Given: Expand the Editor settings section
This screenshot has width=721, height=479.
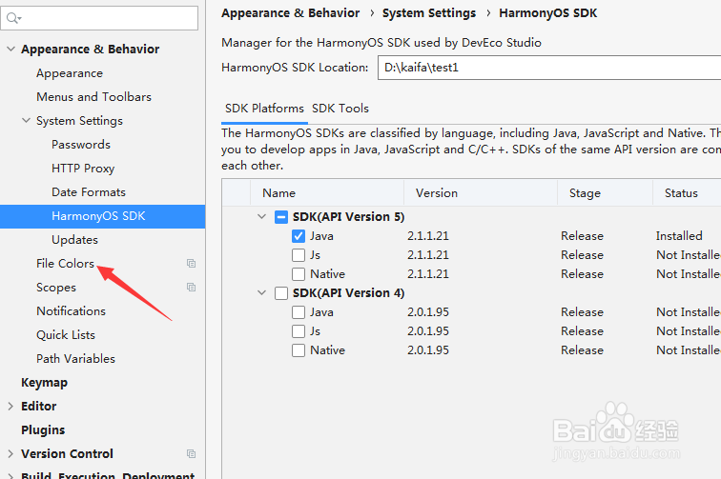Looking at the screenshot, I should point(10,407).
